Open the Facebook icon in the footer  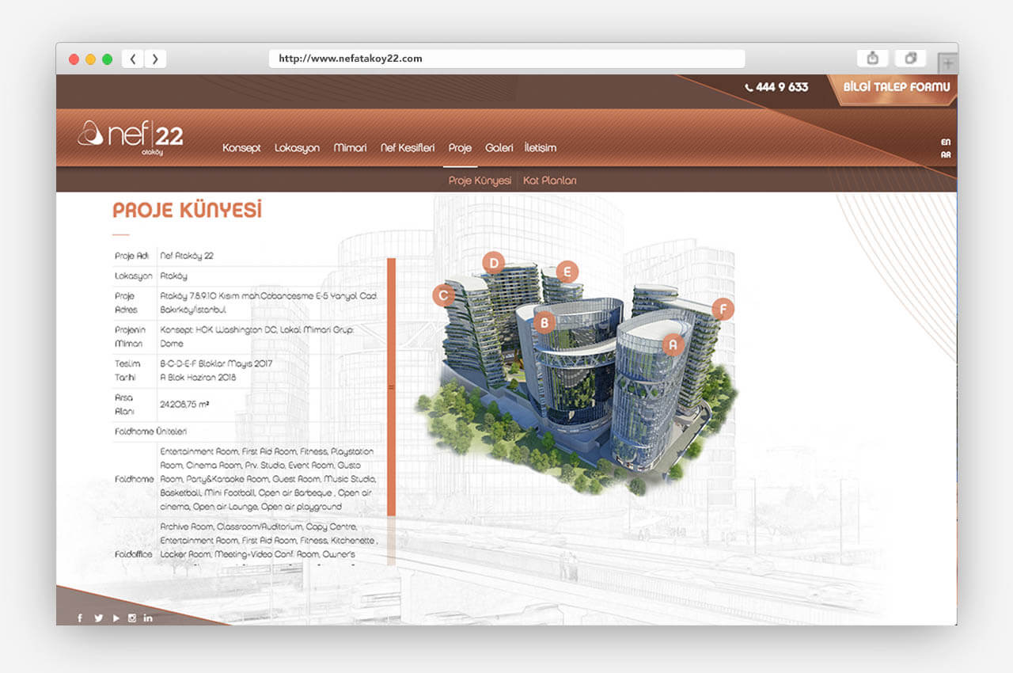[x=80, y=618]
